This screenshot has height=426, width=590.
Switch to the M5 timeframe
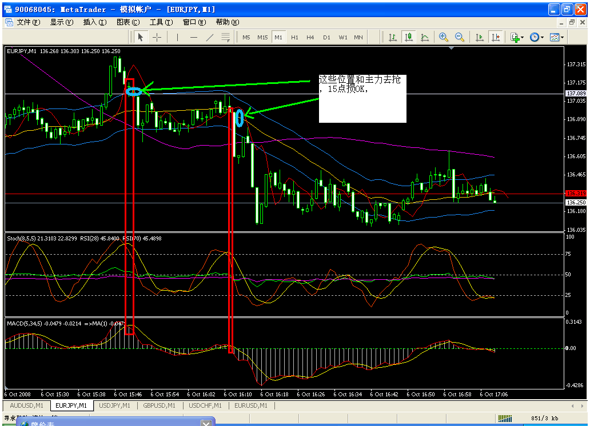pyautogui.click(x=246, y=37)
